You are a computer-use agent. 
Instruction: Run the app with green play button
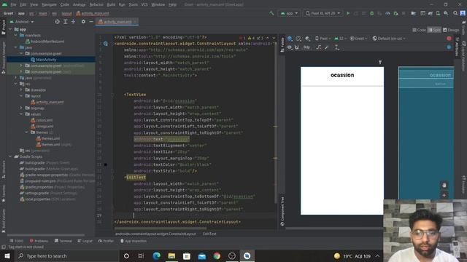pyautogui.click(x=348, y=13)
